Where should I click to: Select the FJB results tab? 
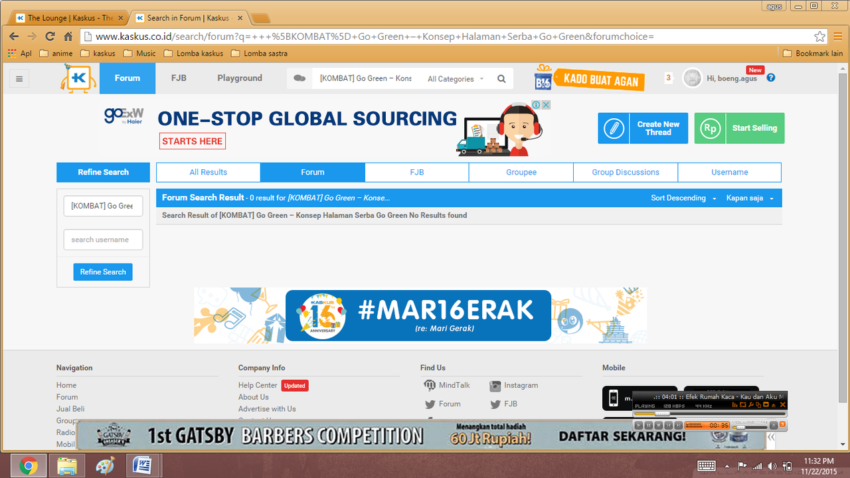tap(417, 172)
